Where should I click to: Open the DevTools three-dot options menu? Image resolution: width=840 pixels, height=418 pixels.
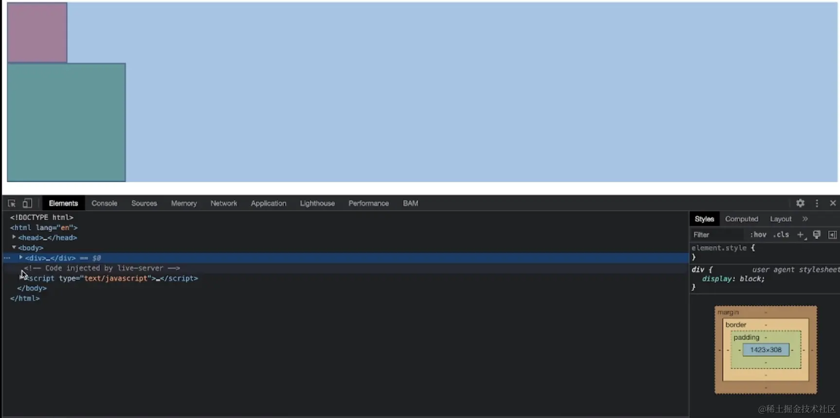(x=817, y=203)
